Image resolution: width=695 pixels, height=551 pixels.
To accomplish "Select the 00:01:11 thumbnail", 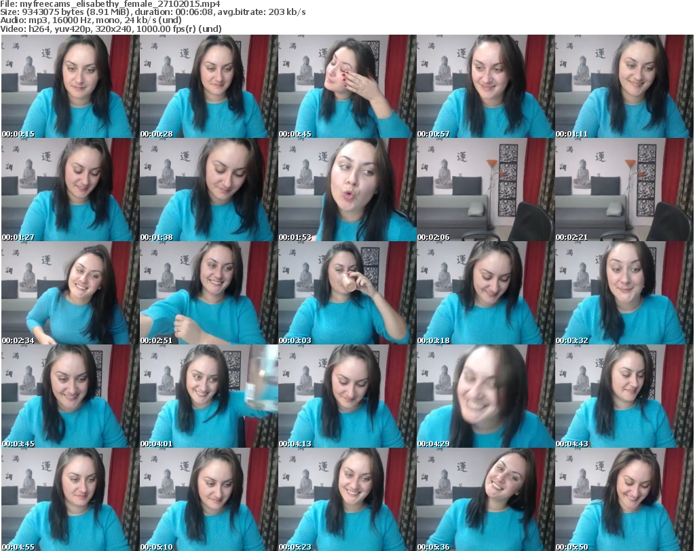I will pos(624,86).
